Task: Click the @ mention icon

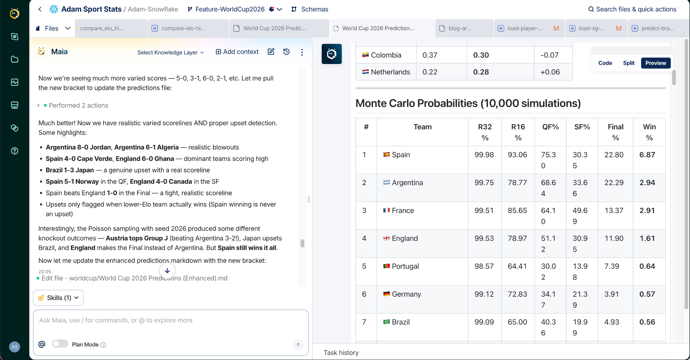Action: point(42,344)
